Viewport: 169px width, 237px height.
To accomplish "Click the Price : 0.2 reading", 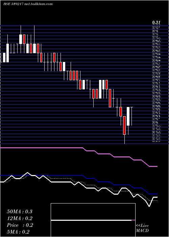I will coord(20,225).
